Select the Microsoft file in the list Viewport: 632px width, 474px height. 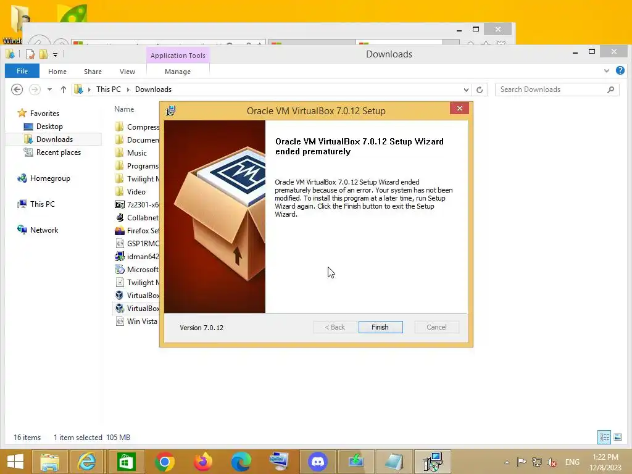point(137,269)
